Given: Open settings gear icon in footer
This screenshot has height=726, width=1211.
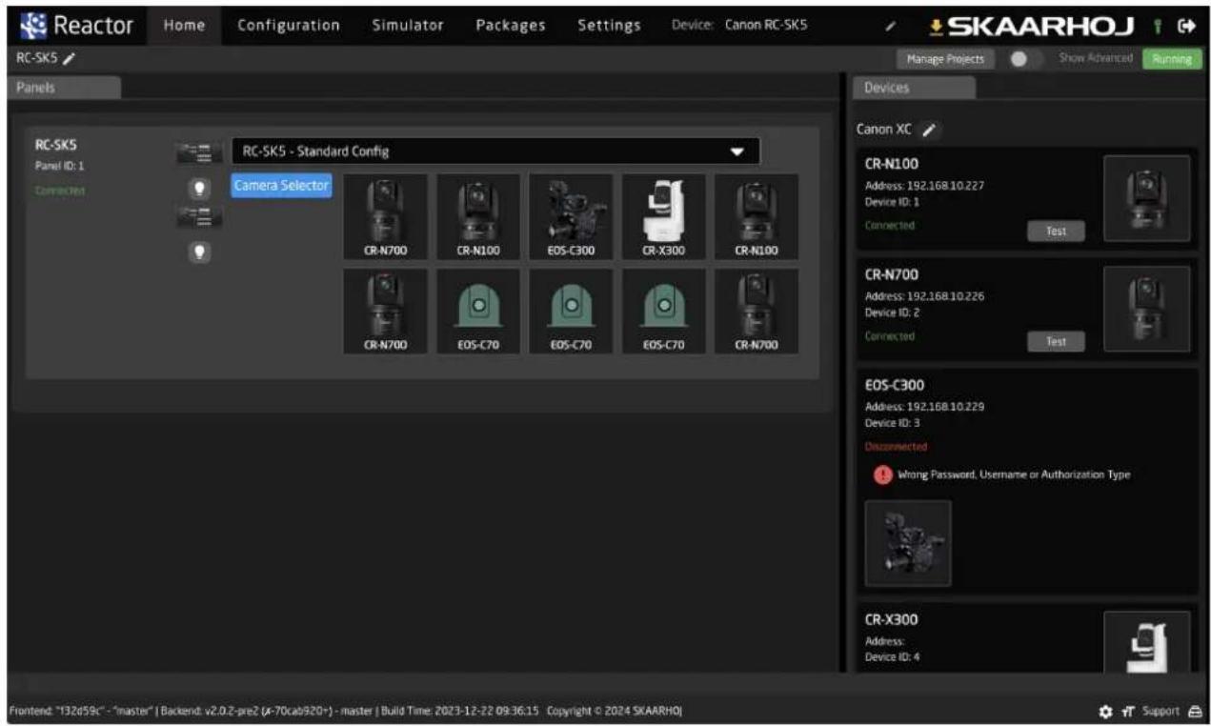Looking at the screenshot, I should (x=1105, y=712).
